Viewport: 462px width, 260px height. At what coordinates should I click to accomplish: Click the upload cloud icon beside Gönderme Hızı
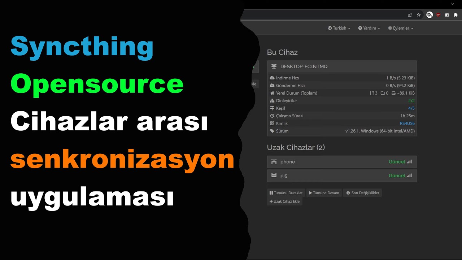[x=272, y=86]
